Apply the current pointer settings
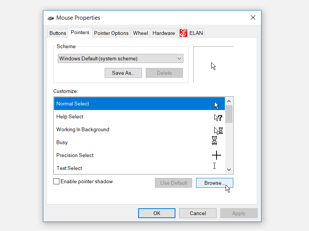Screen dimensions: 309x231 (x=239, y=213)
